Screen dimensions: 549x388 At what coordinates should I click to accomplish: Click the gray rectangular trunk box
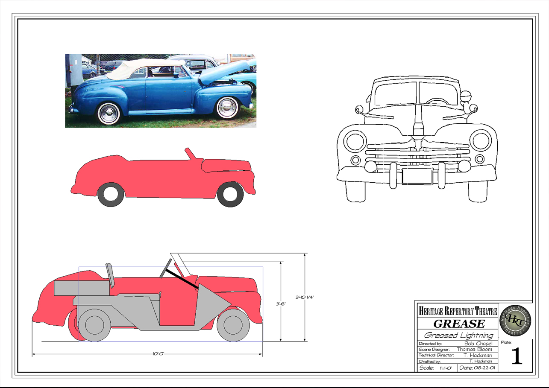point(80,288)
